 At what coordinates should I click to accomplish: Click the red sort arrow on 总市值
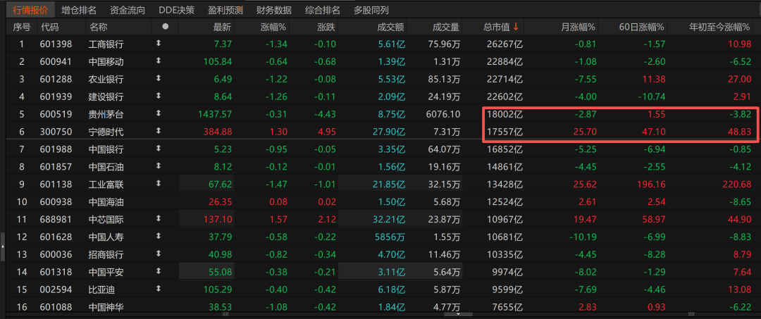pyautogui.click(x=516, y=27)
